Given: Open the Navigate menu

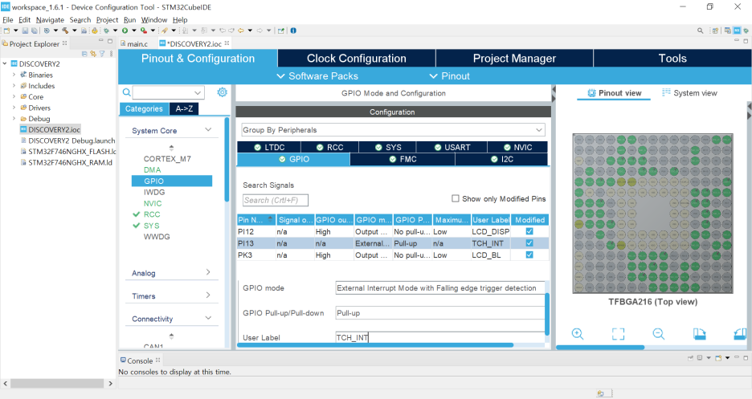Looking at the screenshot, I should pos(50,19).
